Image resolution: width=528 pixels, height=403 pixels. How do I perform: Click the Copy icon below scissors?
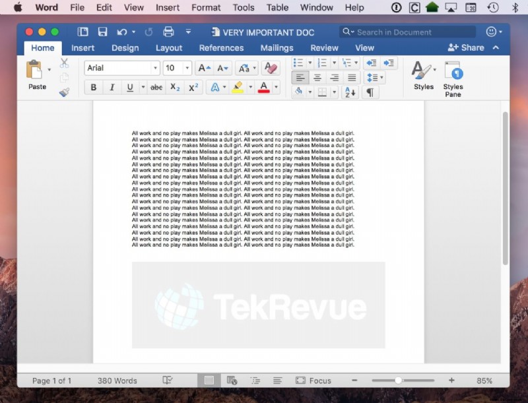64,78
